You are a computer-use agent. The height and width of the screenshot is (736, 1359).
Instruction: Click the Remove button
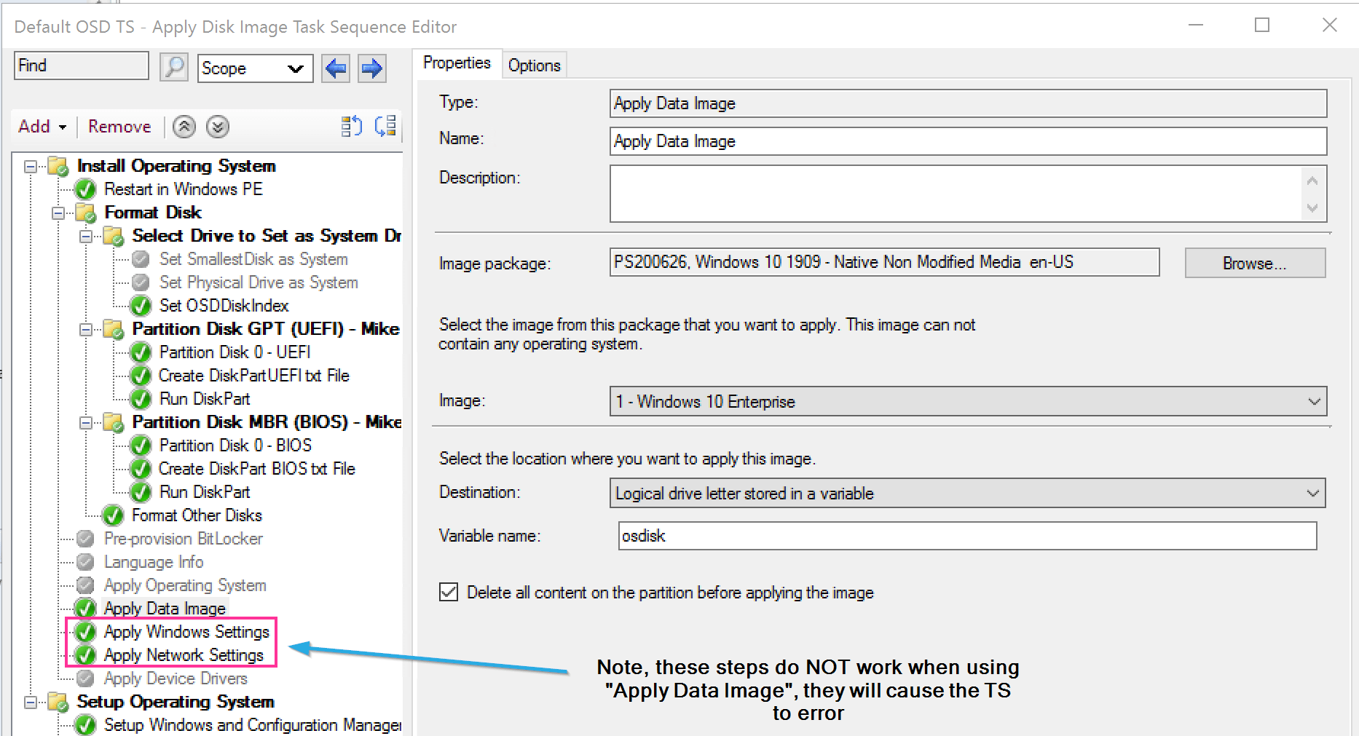[119, 126]
